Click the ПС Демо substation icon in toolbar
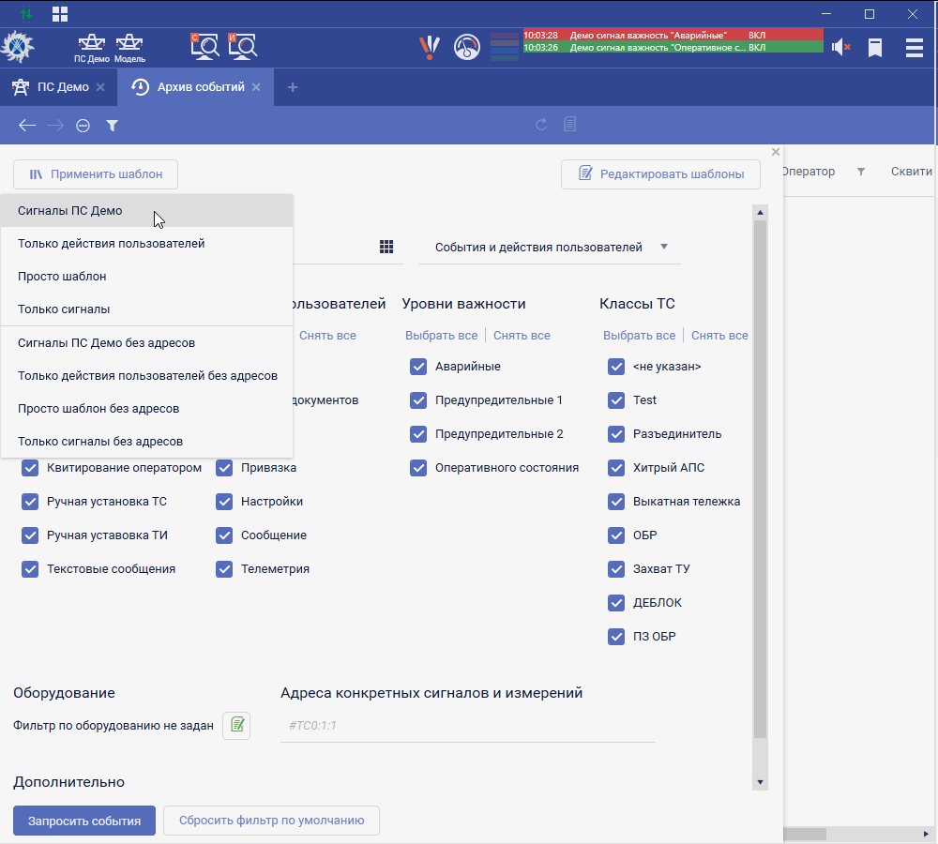The height and width of the screenshot is (844, 938). click(92, 44)
